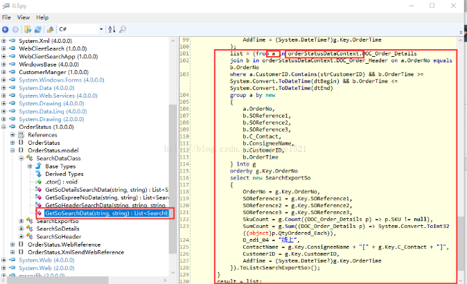Click the icon left of the language box

pyautogui.click(x=51, y=29)
